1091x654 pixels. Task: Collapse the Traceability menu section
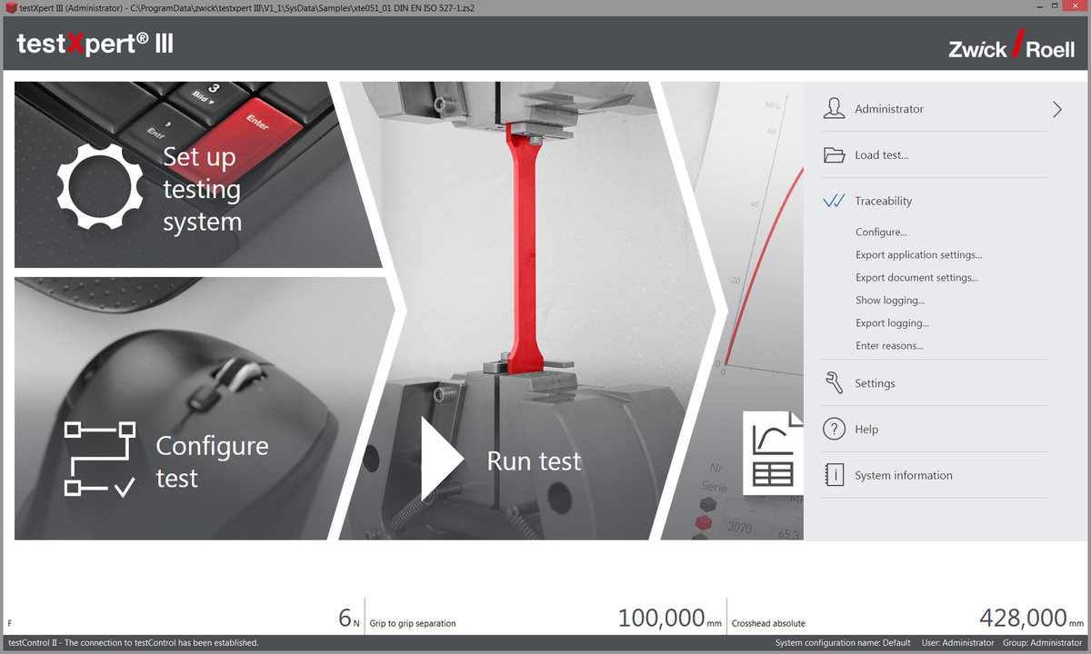(x=883, y=202)
